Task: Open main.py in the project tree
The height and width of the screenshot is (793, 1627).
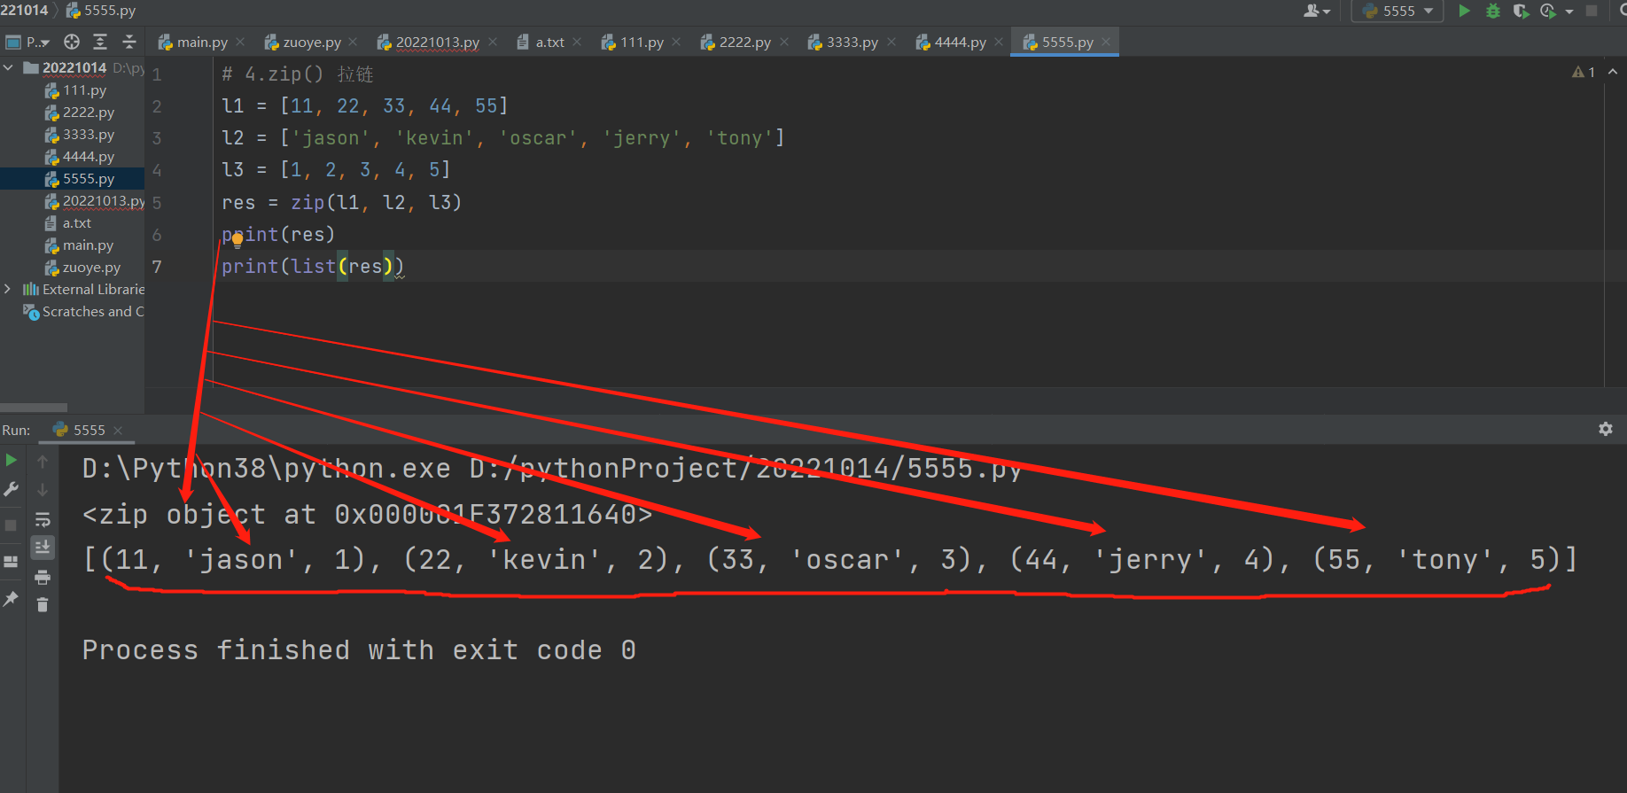Action: 88,245
